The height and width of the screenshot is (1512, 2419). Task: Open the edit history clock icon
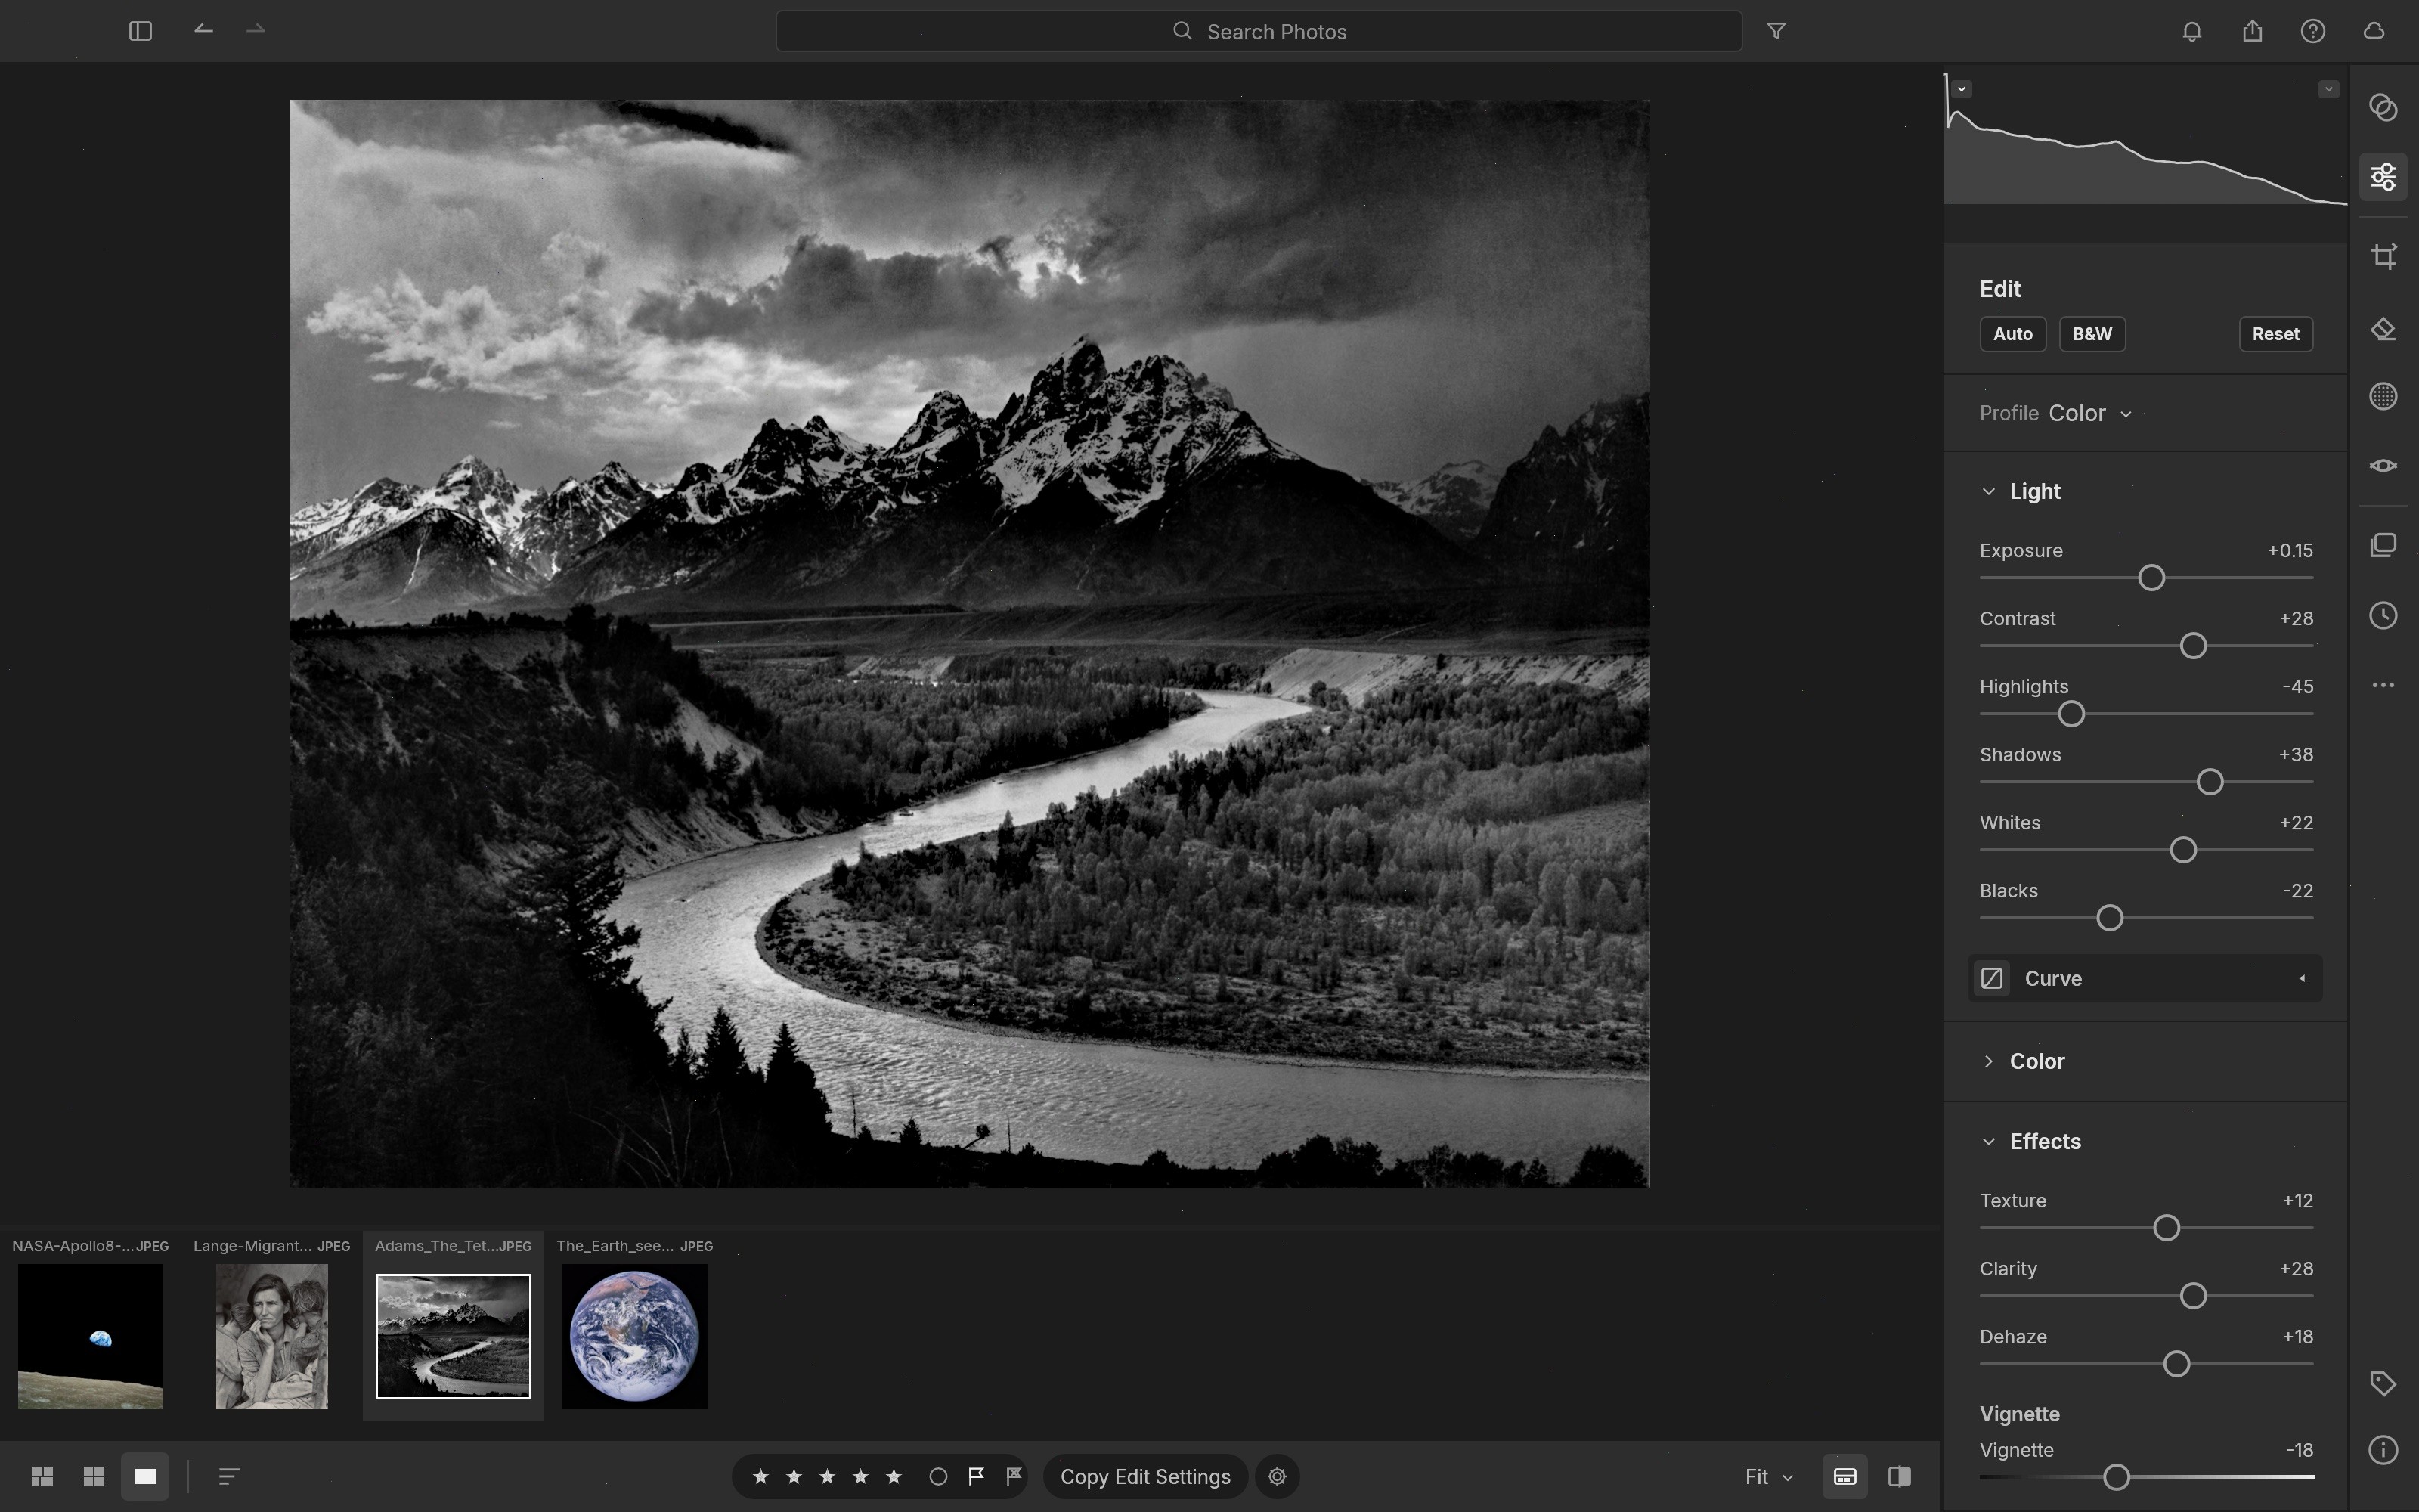click(2383, 615)
